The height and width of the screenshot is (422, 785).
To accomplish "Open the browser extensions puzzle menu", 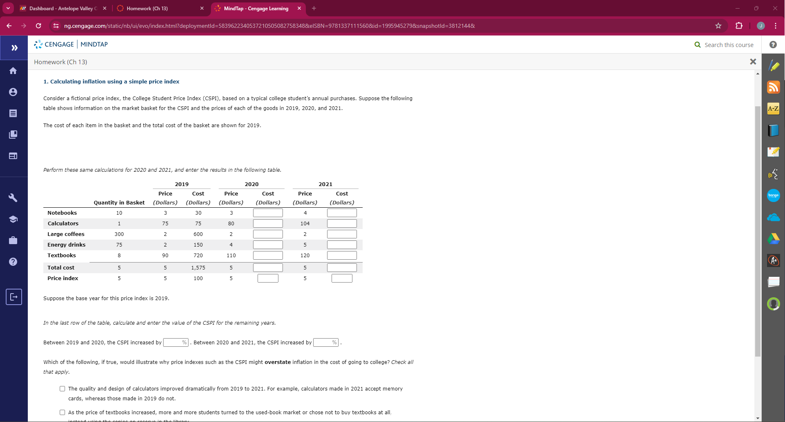I will [x=740, y=26].
